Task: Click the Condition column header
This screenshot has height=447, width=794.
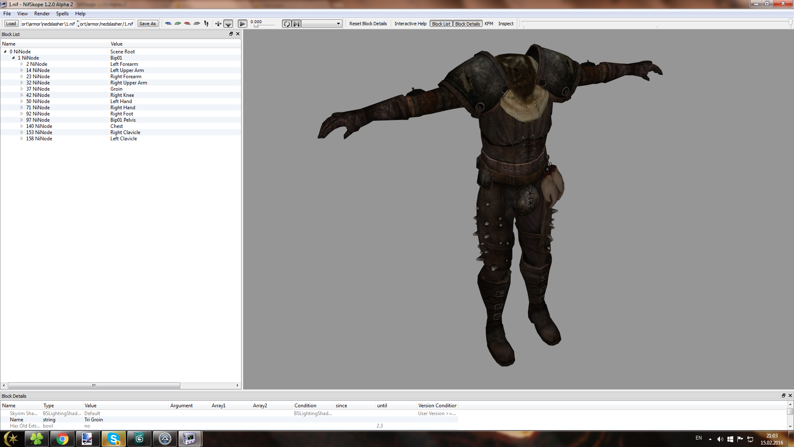Action: (313, 406)
